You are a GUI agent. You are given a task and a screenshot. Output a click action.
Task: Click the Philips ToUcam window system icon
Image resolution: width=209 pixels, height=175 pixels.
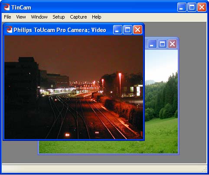10,30
